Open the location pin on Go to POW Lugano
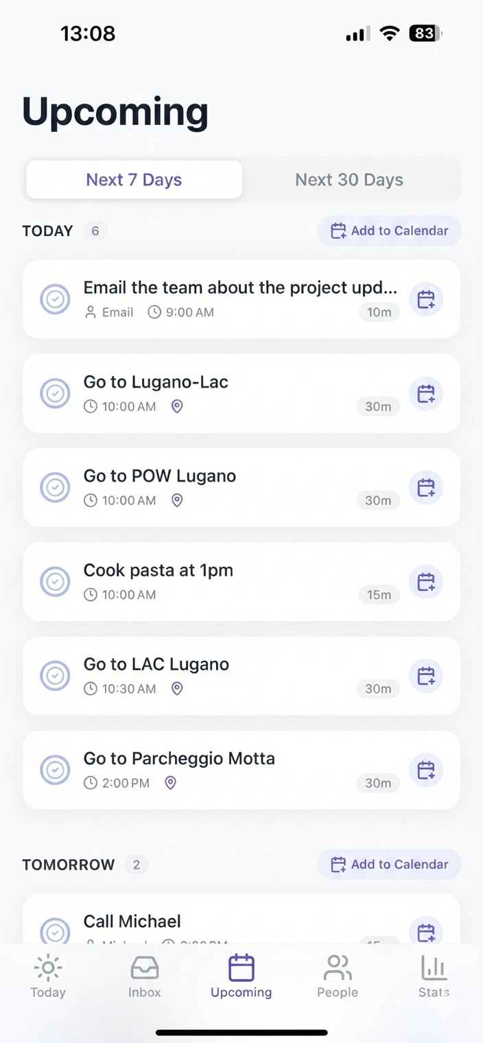Viewport: 483px width, 1043px height. pos(176,500)
